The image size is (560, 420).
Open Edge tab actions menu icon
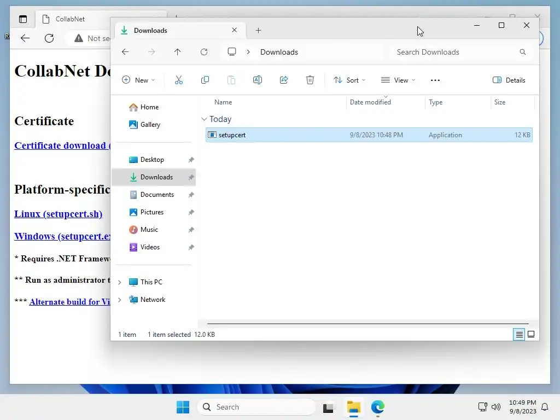(23, 19)
